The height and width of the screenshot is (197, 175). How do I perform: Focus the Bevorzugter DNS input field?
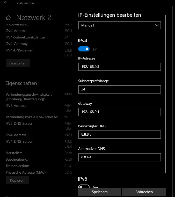point(119,135)
